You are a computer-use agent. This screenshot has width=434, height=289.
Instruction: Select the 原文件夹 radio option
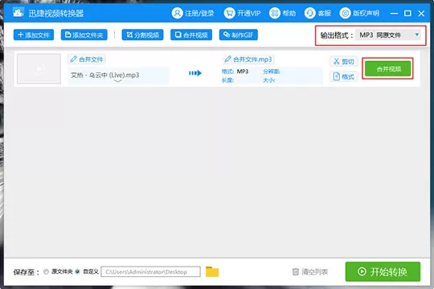[47, 272]
